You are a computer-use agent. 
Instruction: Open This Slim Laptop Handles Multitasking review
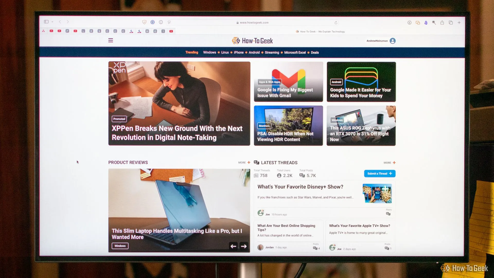(177, 234)
